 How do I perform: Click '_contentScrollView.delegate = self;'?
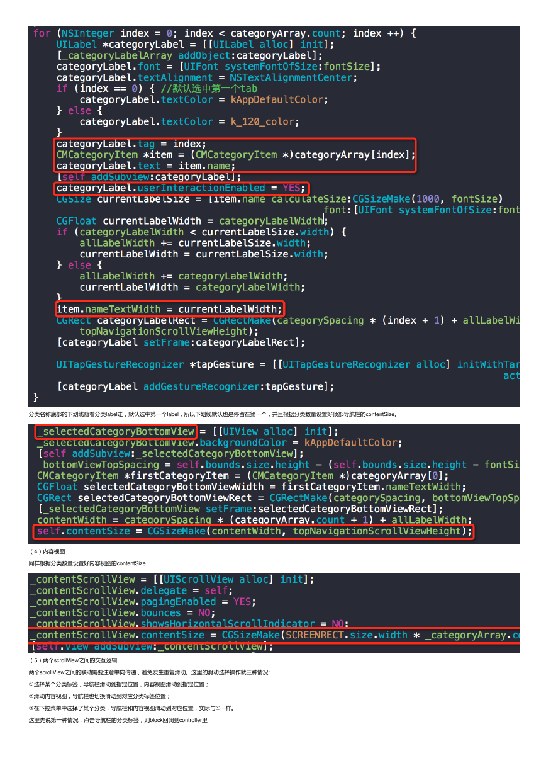pyautogui.click(x=131, y=590)
